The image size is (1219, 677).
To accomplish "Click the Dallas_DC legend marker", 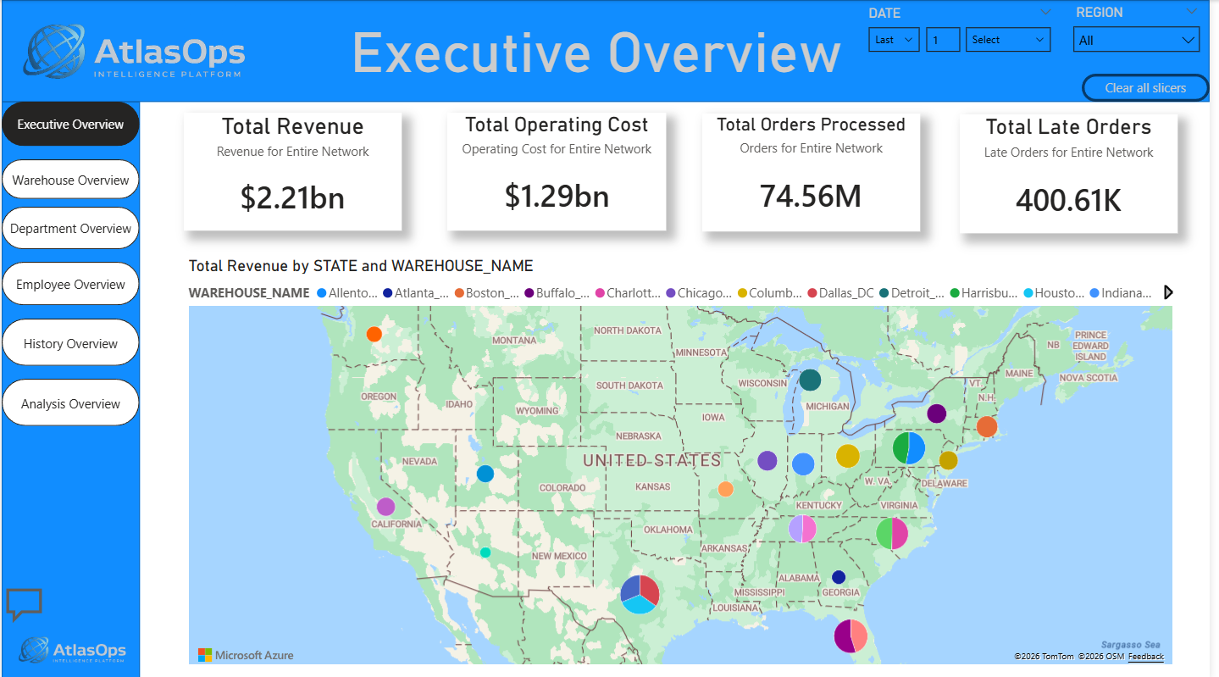I will coord(812,292).
